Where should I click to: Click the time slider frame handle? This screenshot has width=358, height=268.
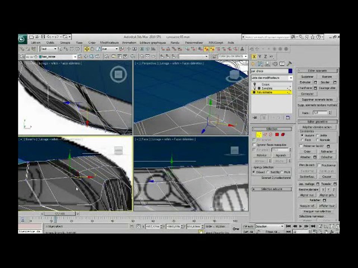(59, 214)
